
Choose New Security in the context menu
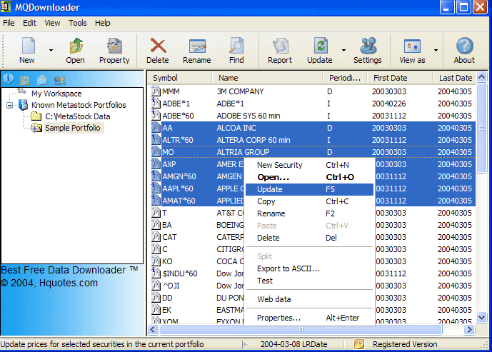(x=309, y=165)
